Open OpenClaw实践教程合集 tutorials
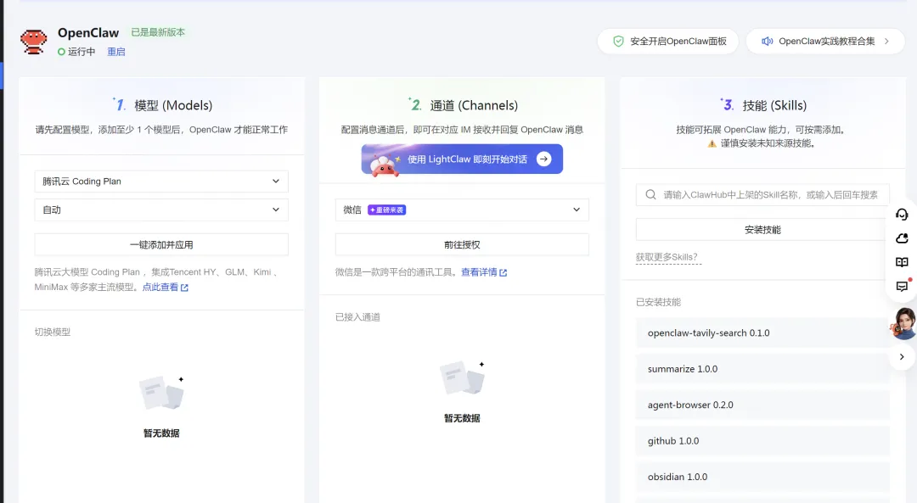The image size is (917, 503). point(825,42)
